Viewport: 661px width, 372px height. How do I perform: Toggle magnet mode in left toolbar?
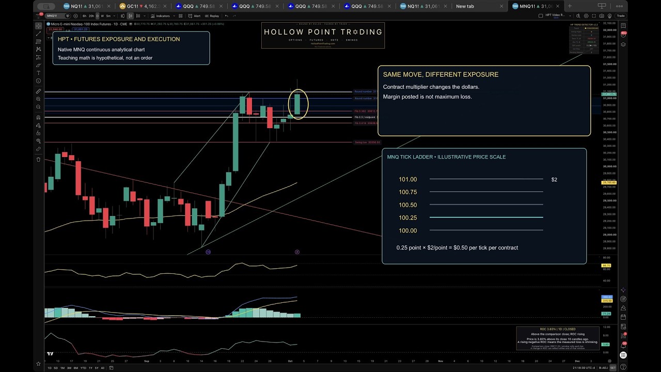(38, 117)
